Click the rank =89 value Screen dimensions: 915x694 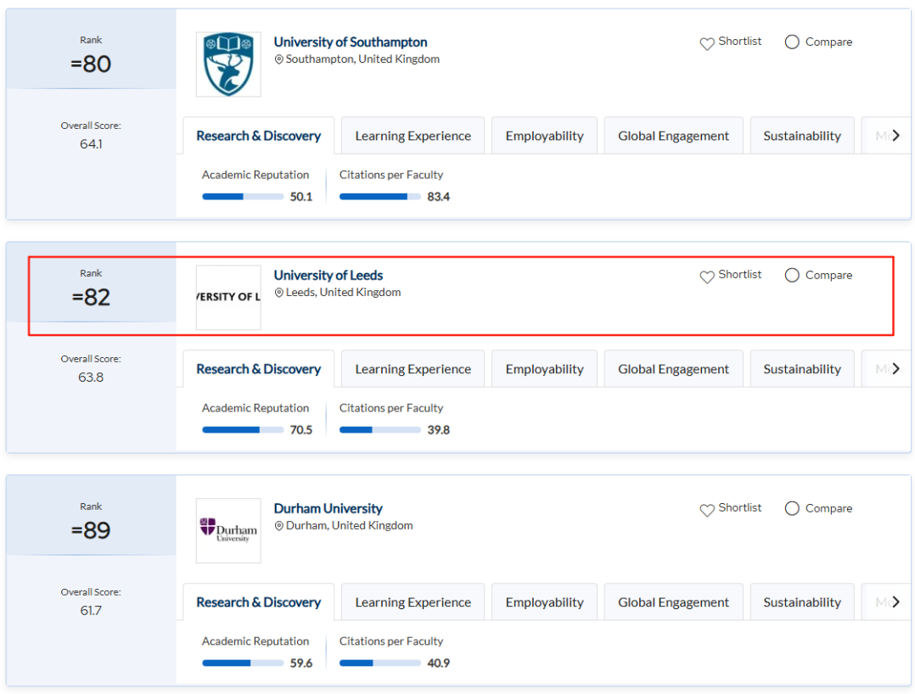tap(91, 530)
